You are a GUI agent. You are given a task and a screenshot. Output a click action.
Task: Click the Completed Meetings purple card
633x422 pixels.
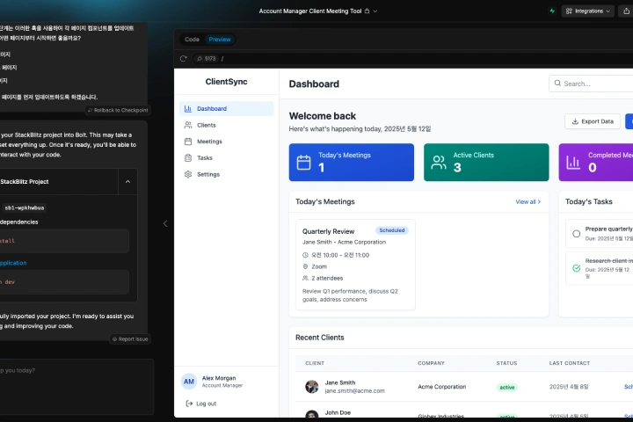coord(596,163)
